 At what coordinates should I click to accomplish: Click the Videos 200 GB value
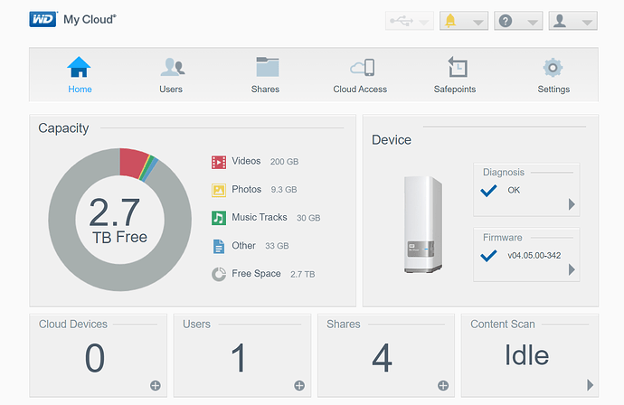click(284, 162)
